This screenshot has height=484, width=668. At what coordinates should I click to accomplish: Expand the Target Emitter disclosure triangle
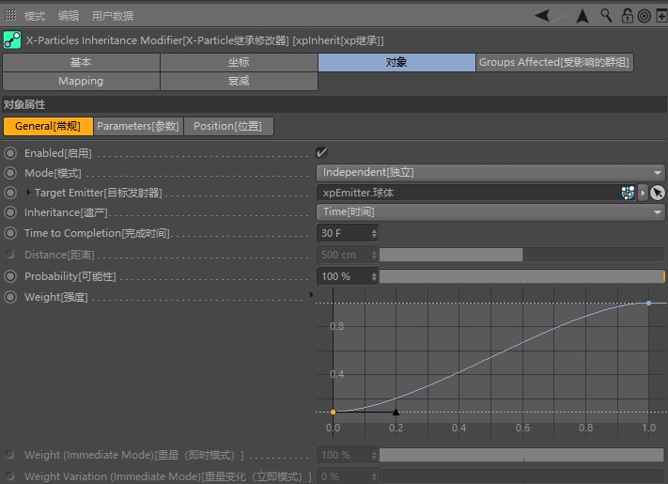[x=28, y=192]
